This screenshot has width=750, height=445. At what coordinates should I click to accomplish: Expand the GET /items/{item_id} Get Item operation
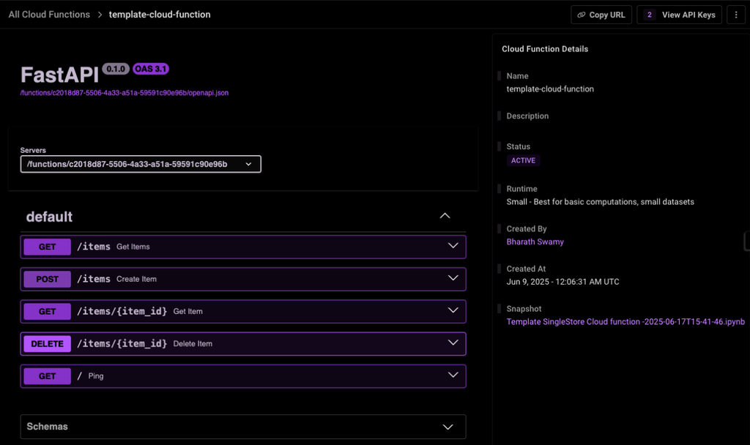pyautogui.click(x=453, y=310)
